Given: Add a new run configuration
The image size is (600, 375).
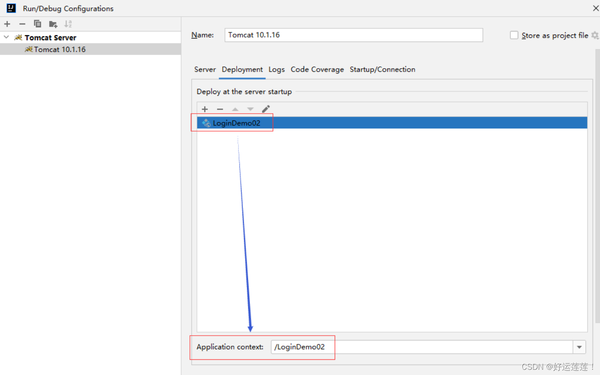Looking at the screenshot, I should tap(7, 24).
